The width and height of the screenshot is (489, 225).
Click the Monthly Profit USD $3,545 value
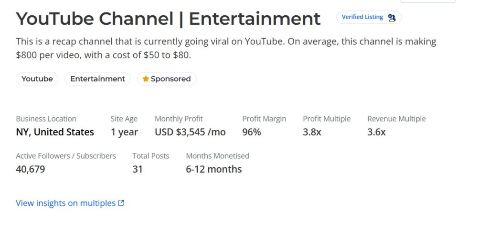[190, 132]
